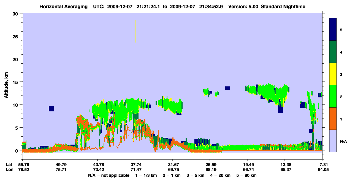Viewport: 358px width, 183px height.
Task: Click latitude value '7.31'
Action: tap(324, 165)
